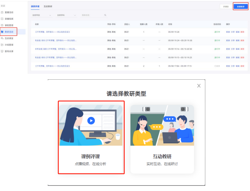Click 删除 in the first table row
Image resolution: width=250 pixels, height=191 pixels.
click(242, 32)
